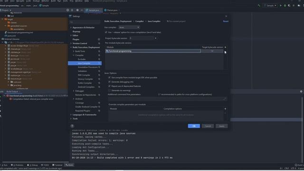The width and height of the screenshot is (304, 171).
Task: Expand Appearance & Behavior settings
Action: (71, 28)
